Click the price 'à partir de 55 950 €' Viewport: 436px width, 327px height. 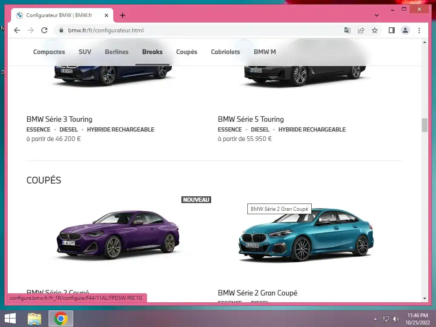pos(245,139)
